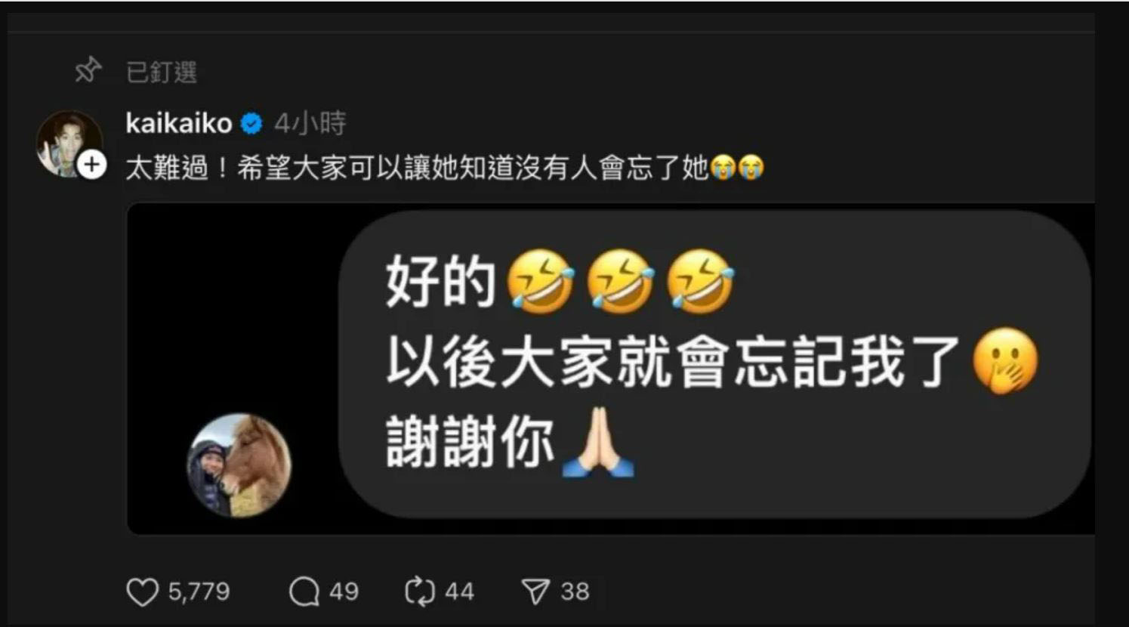Click the pin icon beside 已釘選
The image size is (1129, 627).
[x=88, y=70]
